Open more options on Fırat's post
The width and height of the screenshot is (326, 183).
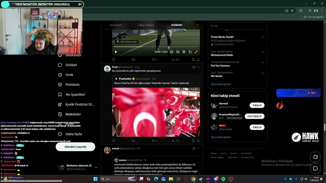(198, 67)
